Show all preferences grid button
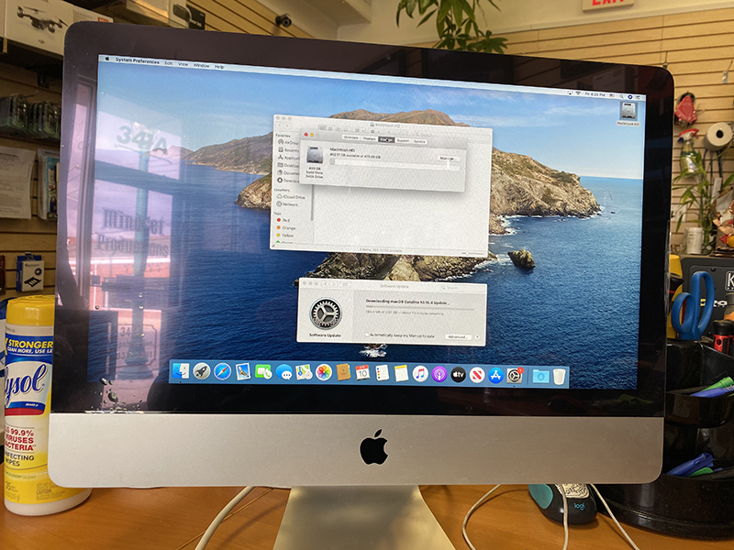 [x=345, y=284]
